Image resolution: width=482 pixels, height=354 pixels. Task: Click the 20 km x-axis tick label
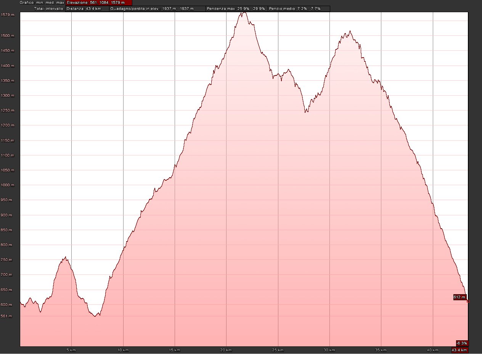[x=227, y=350]
